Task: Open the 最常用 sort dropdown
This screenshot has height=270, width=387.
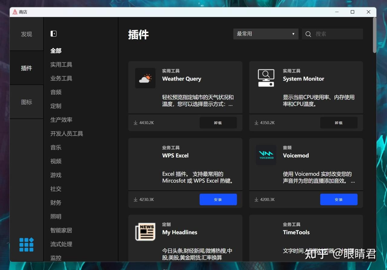Action: pyautogui.click(x=266, y=34)
